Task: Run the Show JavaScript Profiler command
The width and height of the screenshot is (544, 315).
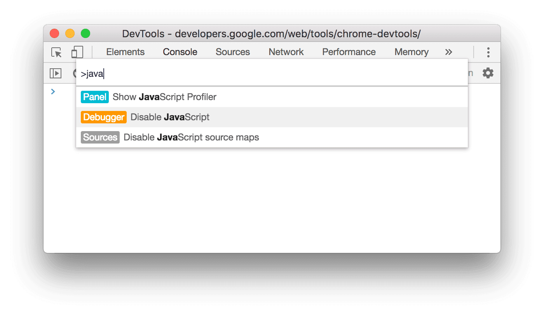Action: [x=164, y=97]
